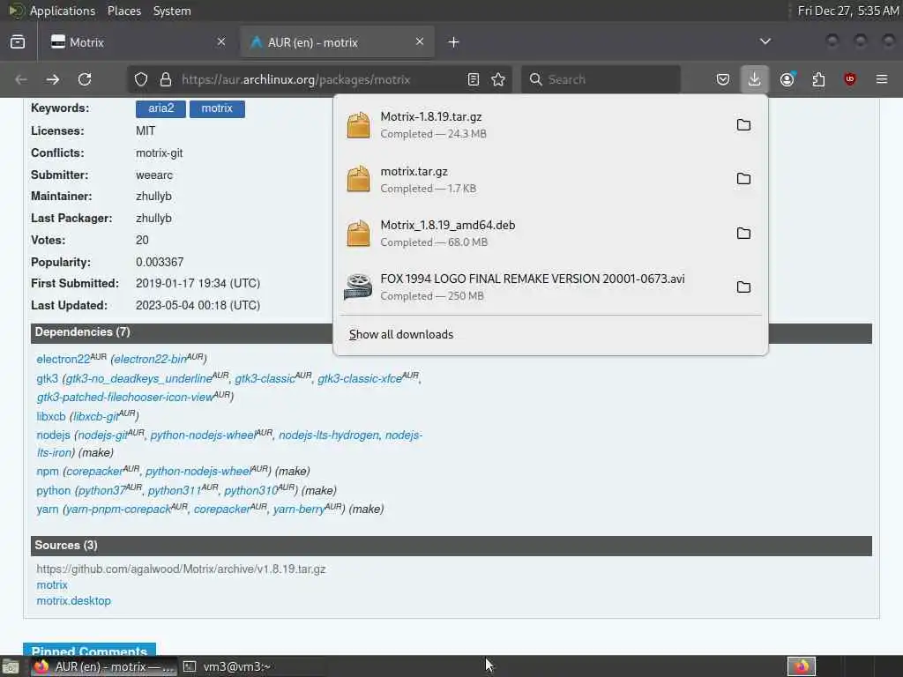Screen dimensions: 903x677
Task: Open the electron22-bin link
Action: coord(150,360)
